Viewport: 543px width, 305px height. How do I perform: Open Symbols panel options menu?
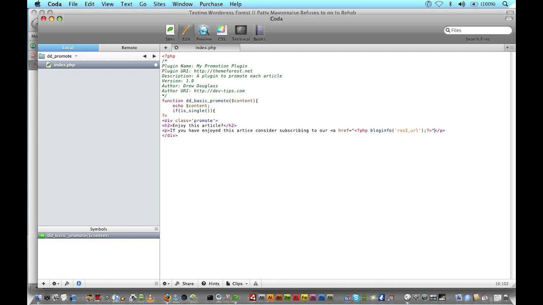pyautogui.click(x=156, y=229)
